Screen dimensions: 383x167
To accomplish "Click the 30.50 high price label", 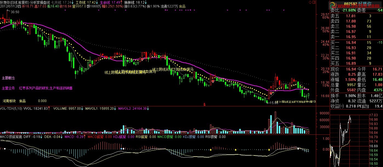I will (15, 12).
